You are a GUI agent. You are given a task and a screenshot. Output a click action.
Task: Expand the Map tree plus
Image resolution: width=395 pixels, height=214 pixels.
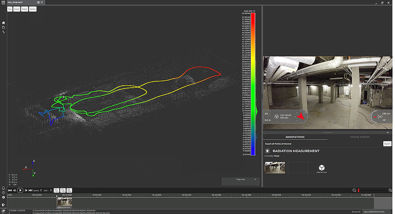pyautogui.click(x=255, y=179)
